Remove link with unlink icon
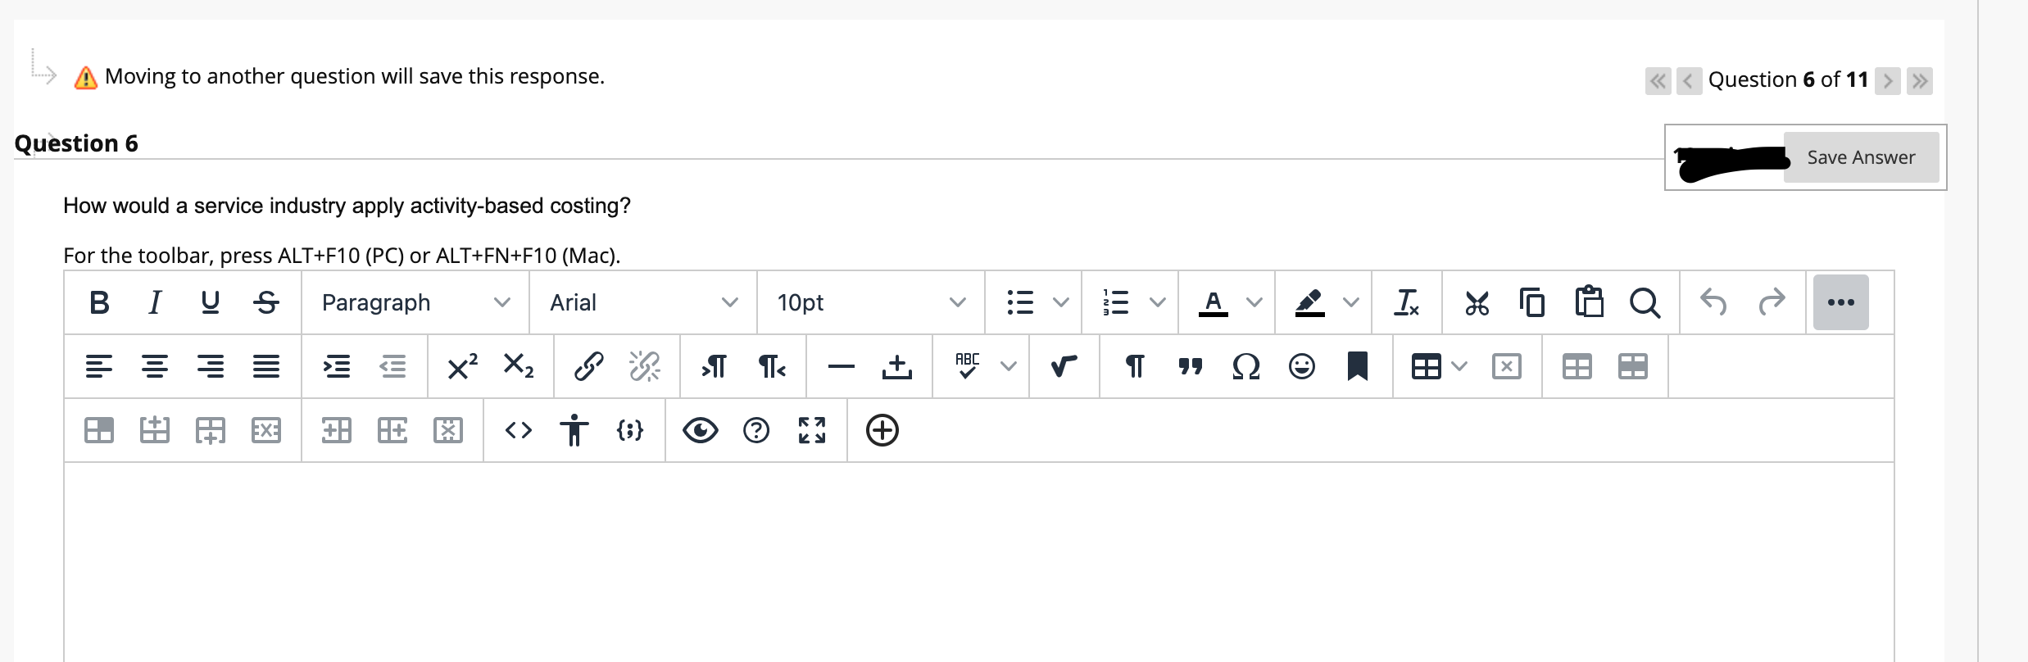This screenshot has width=2028, height=662. click(x=645, y=366)
